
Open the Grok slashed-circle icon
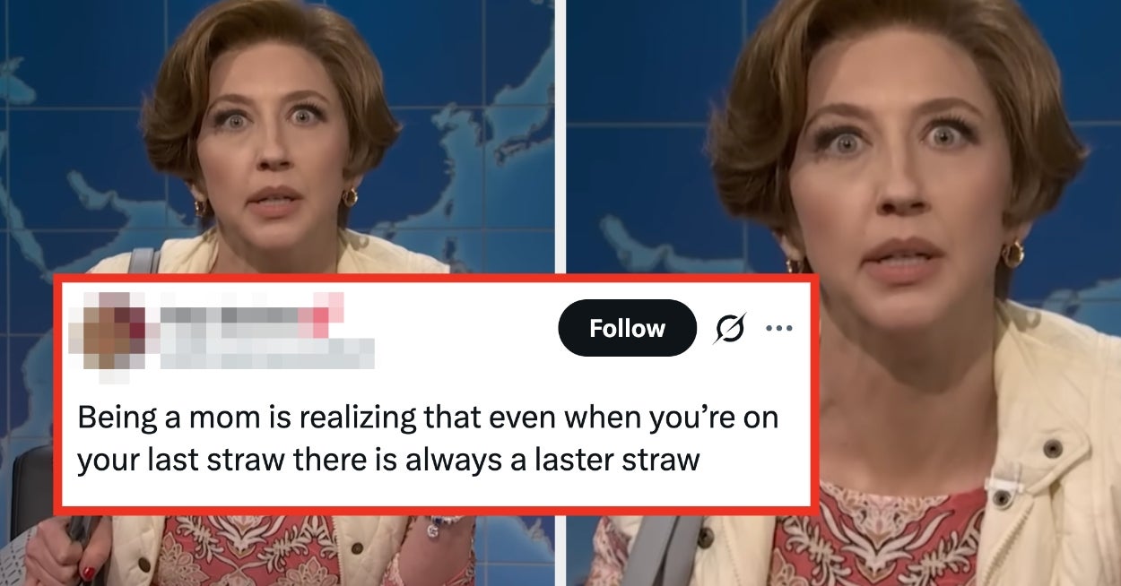pos(730,330)
